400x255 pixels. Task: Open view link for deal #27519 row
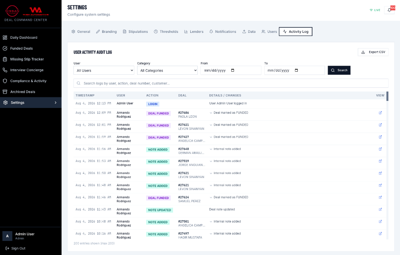coord(380,161)
